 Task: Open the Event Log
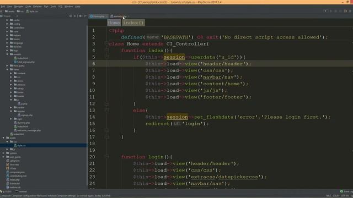click(x=346, y=191)
